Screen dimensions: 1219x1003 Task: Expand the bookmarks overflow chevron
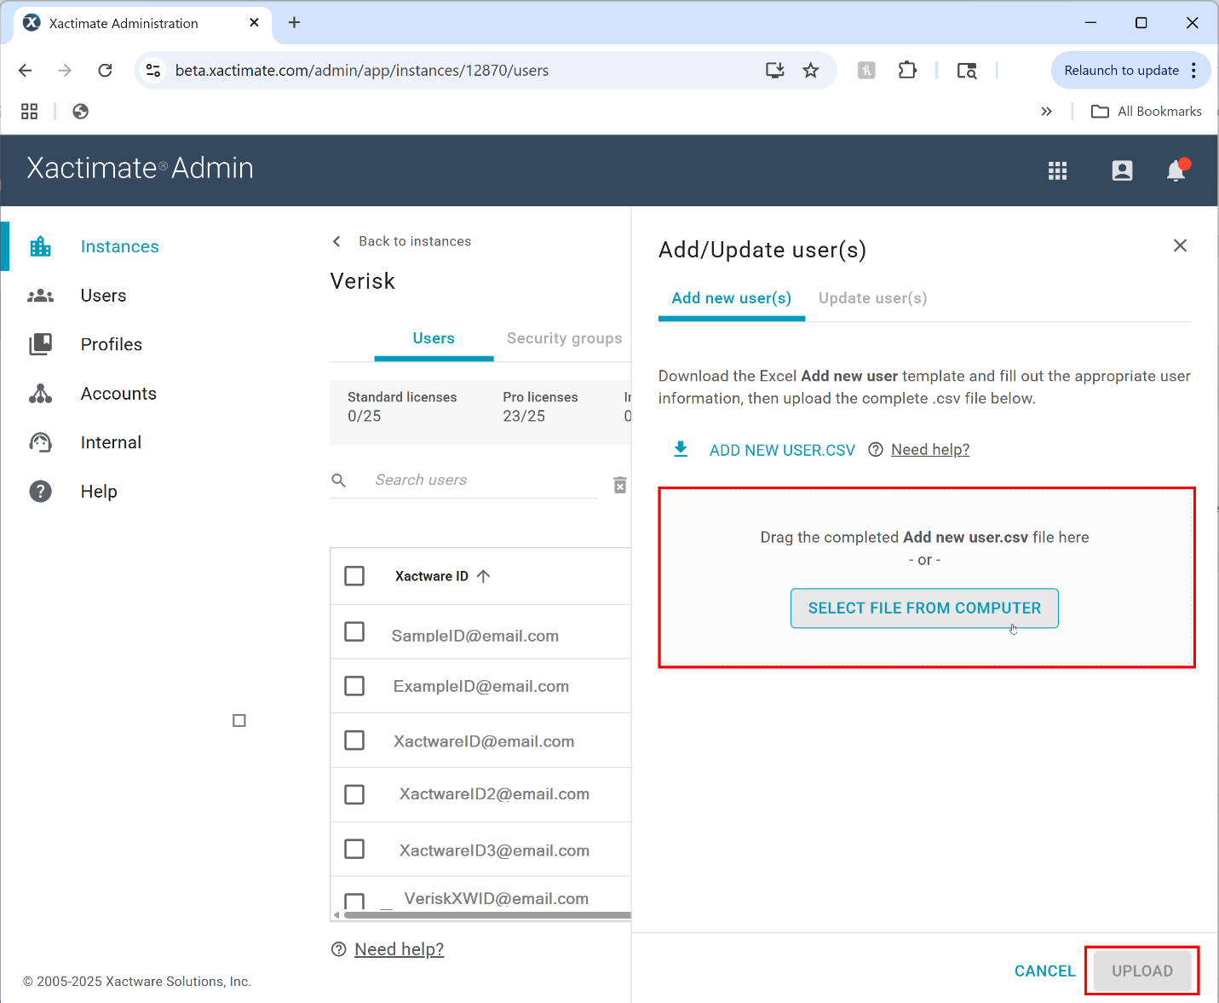1046,112
